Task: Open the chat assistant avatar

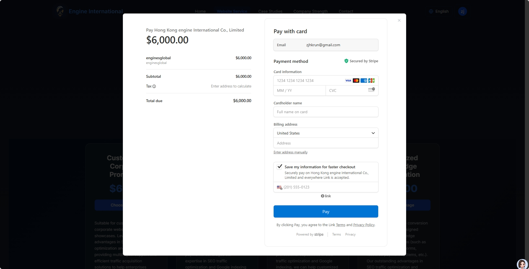Action: [522, 264]
